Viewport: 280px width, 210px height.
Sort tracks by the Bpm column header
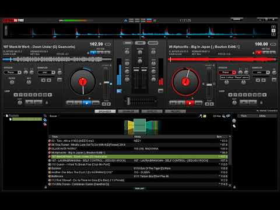coord(219,136)
